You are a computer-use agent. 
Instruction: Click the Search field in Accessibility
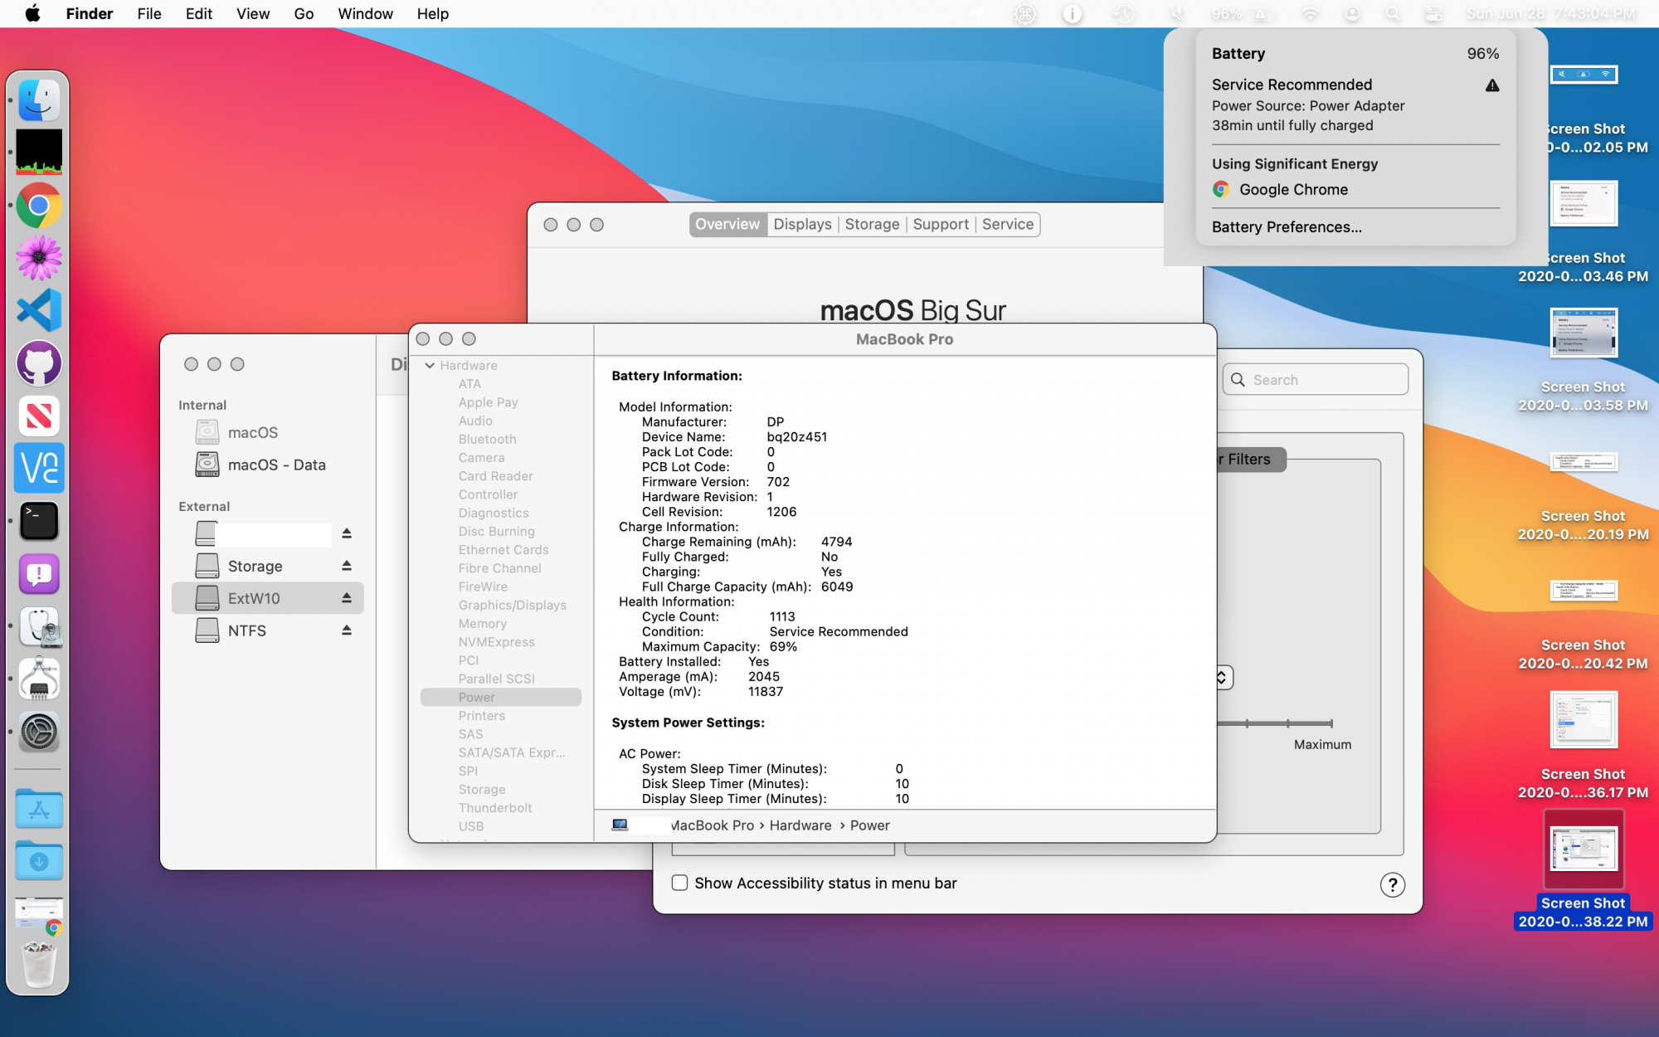point(1316,380)
